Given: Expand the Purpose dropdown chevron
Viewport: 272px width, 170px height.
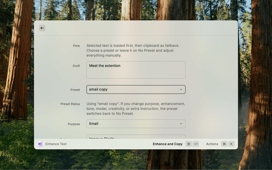Looking at the screenshot, I should point(181,124).
